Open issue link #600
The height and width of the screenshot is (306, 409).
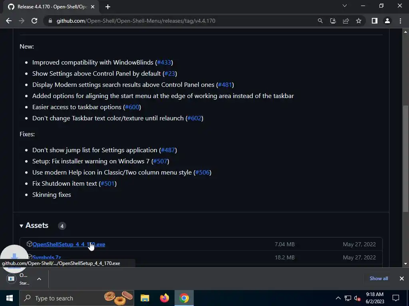[x=132, y=107]
